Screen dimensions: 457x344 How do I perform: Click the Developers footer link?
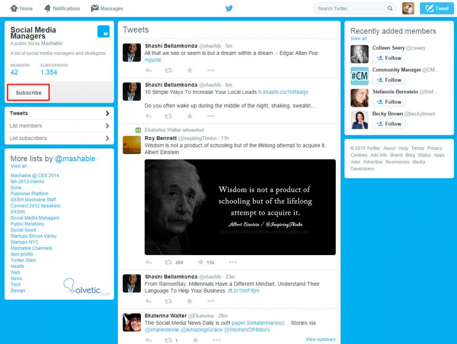pyautogui.click(x=362, y=169)
